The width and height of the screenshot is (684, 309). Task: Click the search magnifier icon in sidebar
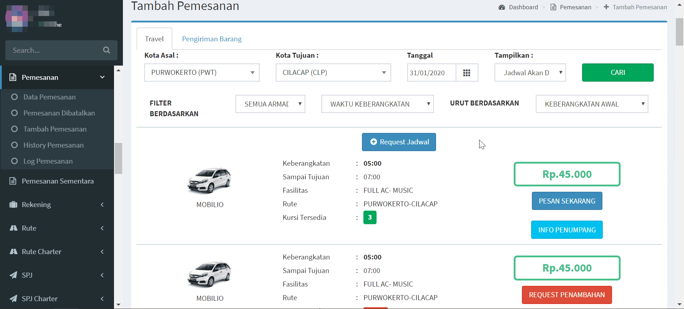click(107, 50)
